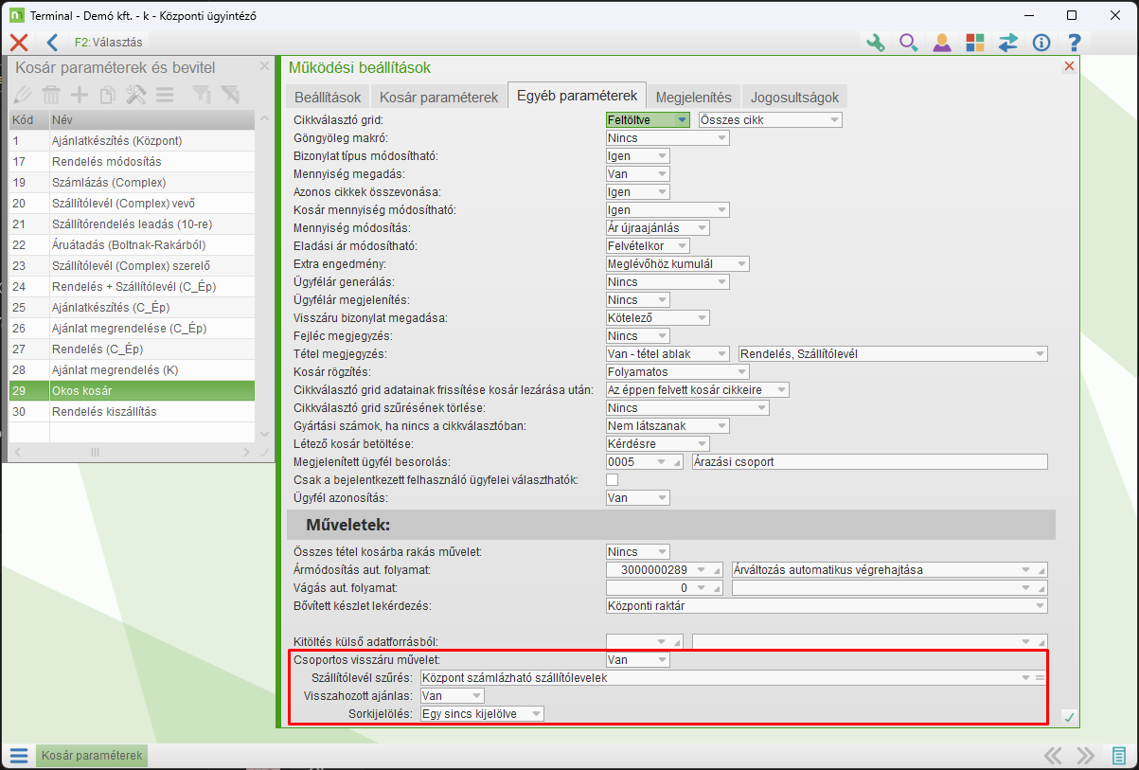Toggle Csak a bejelentkezett felhasználó ügyfelei checkbox

[612, 479]
